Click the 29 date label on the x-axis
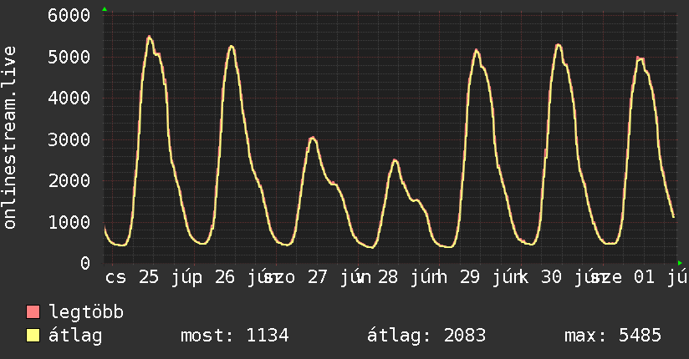Viewport: 689px width, 359px height. click(x=470, y=277)
